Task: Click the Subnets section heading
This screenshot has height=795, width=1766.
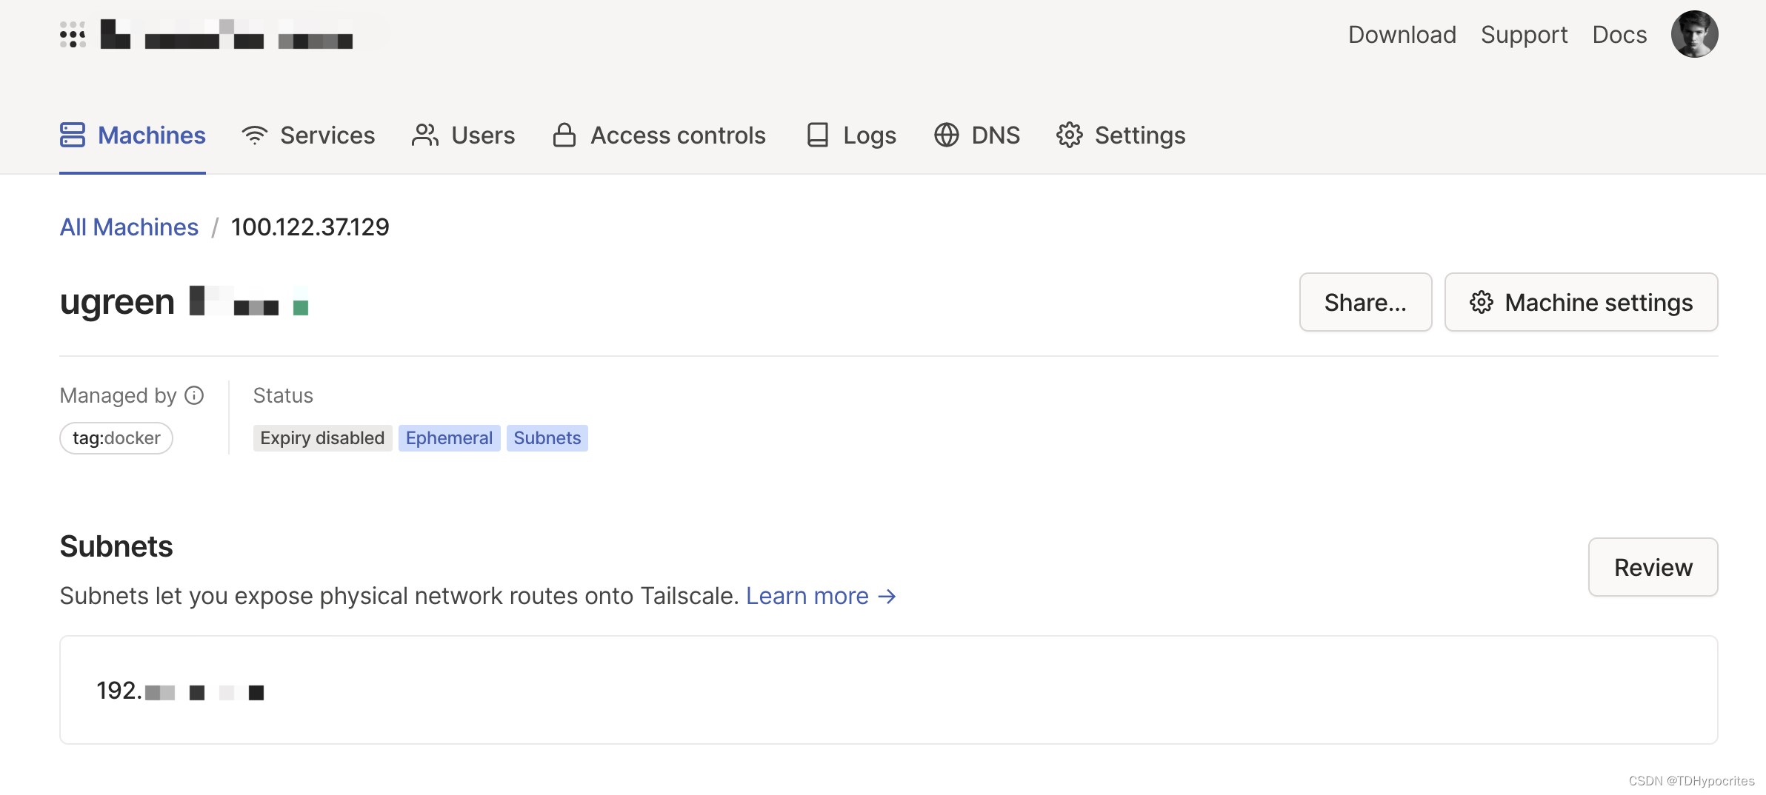Action: pos(116,546)
